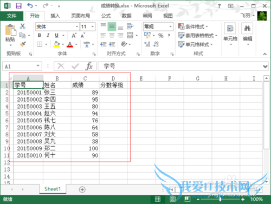Image resolution: width=271 pixels, height=204 pixels.
Task: Redo the last undone action
Action: pyautogui.click(x=45, y=6)
